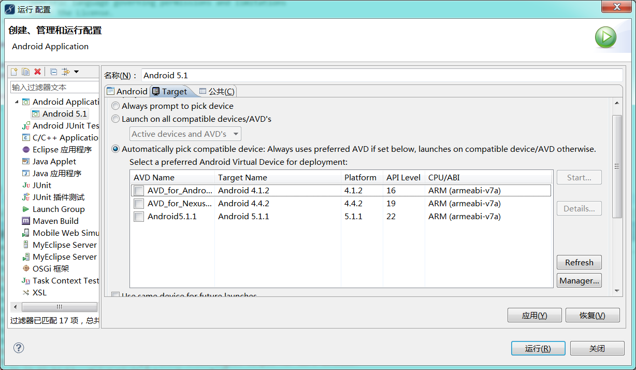Select Maven Build entry

tap(55, 221)
